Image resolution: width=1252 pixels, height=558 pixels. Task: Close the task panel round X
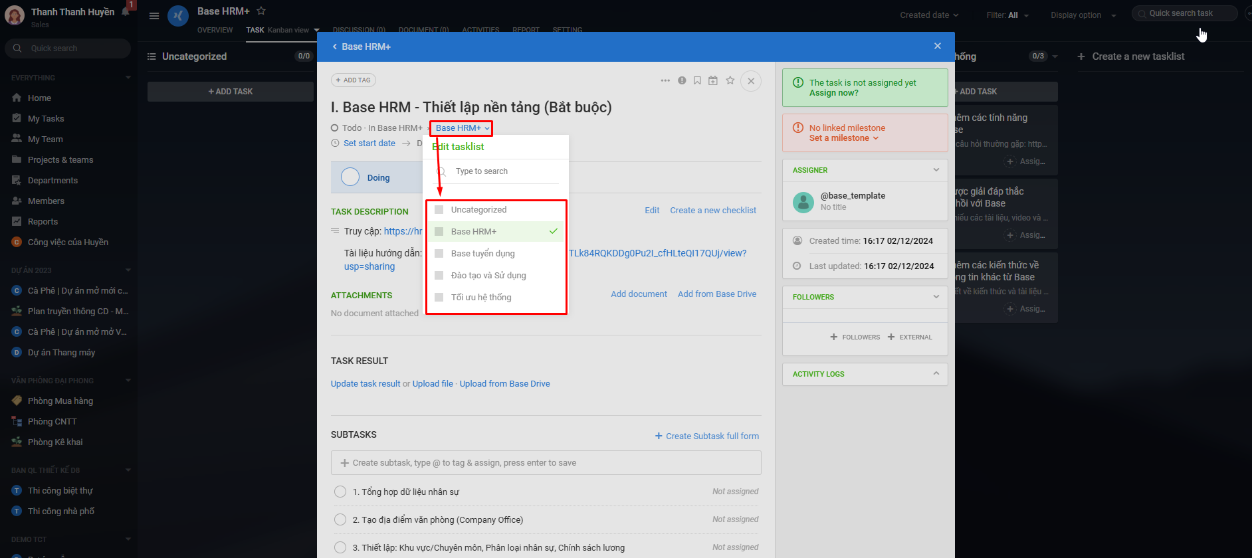pyautogui.click(x=751, y=81)
